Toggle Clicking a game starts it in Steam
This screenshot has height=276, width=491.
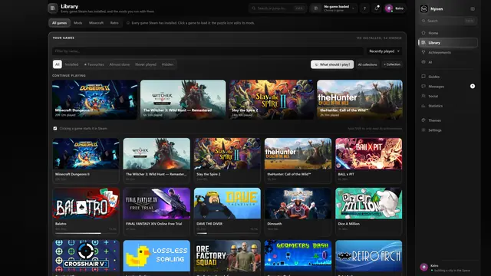55,128
